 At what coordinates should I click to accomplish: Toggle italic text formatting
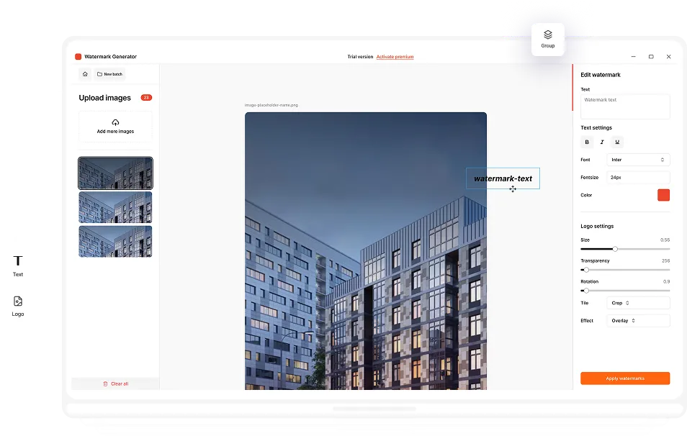pyautogui.click(x=602, y=142)
